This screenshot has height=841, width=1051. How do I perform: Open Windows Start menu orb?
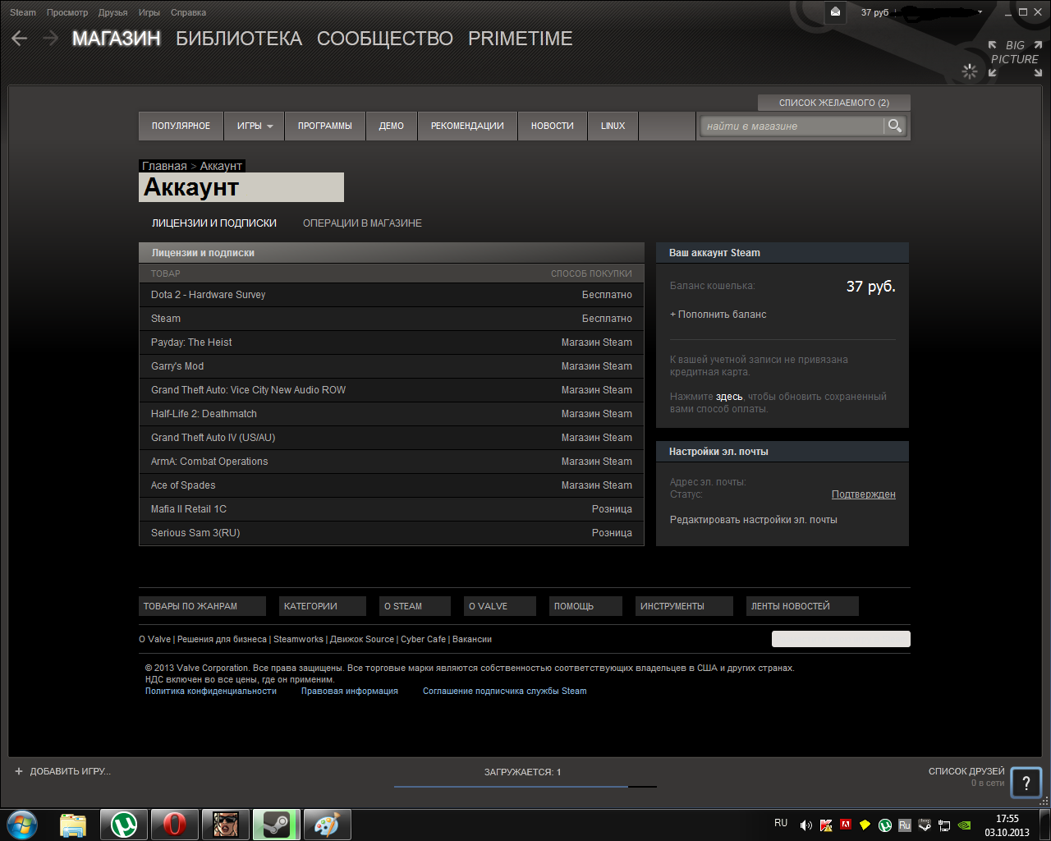(22, 824)
